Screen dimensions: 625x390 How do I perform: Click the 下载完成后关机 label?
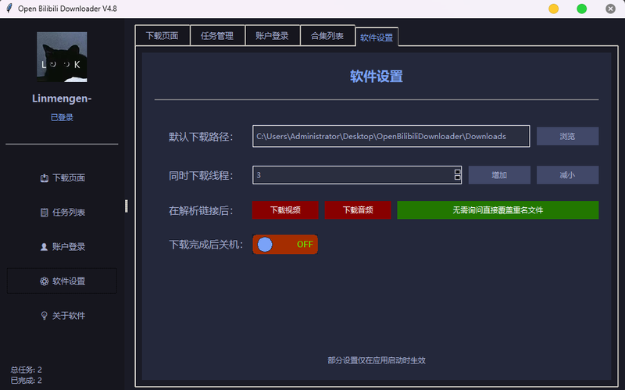[x=206, y=245]
